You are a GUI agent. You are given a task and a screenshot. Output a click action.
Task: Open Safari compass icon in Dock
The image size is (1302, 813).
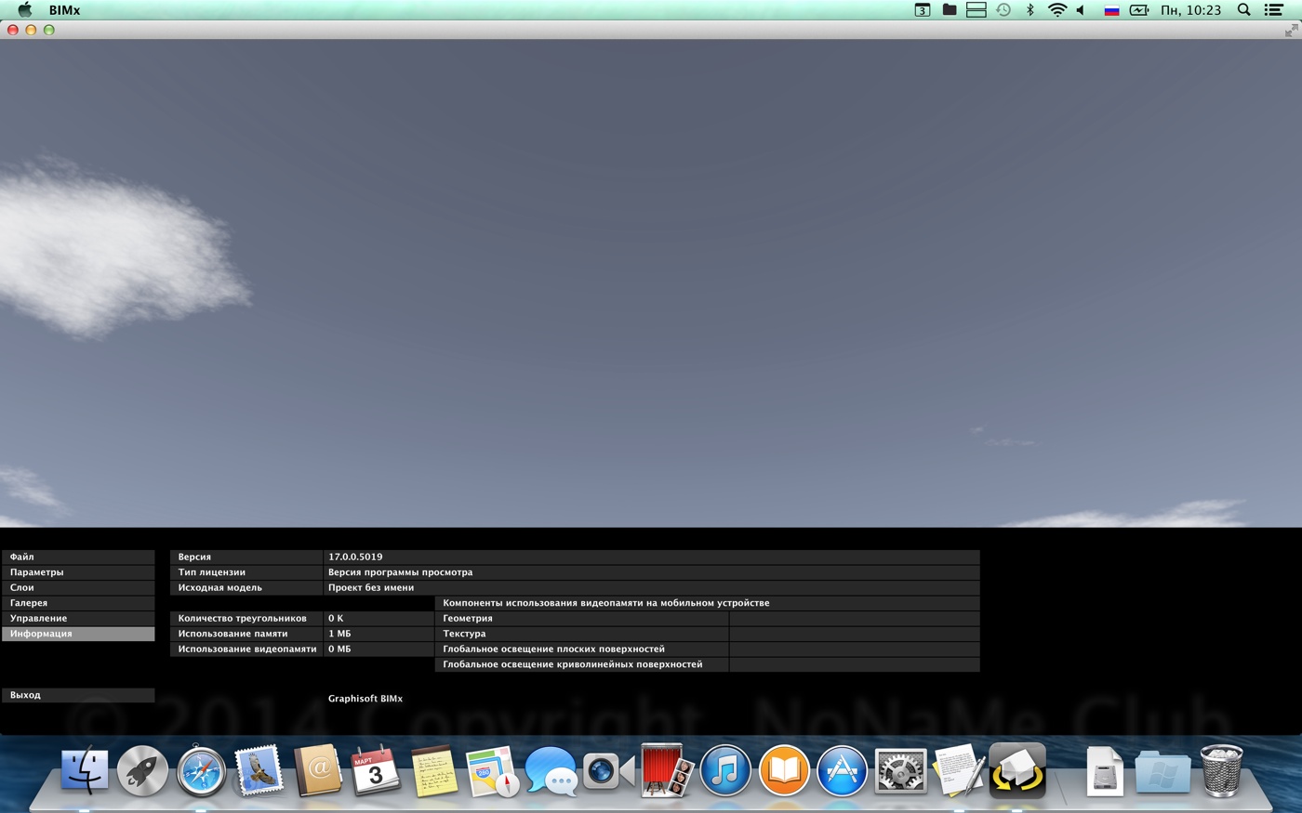pos(201,771)
